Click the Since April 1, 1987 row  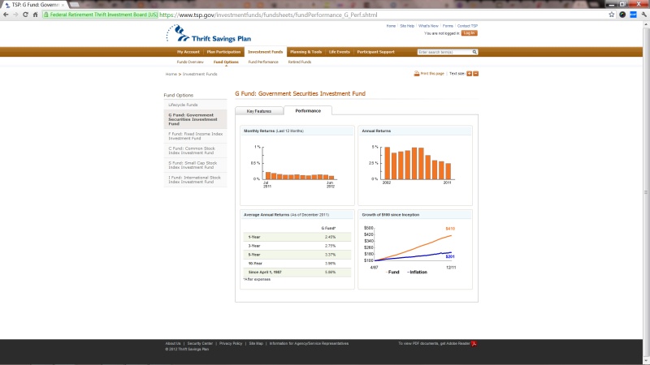pyautogui.click(x=297, y=273)
